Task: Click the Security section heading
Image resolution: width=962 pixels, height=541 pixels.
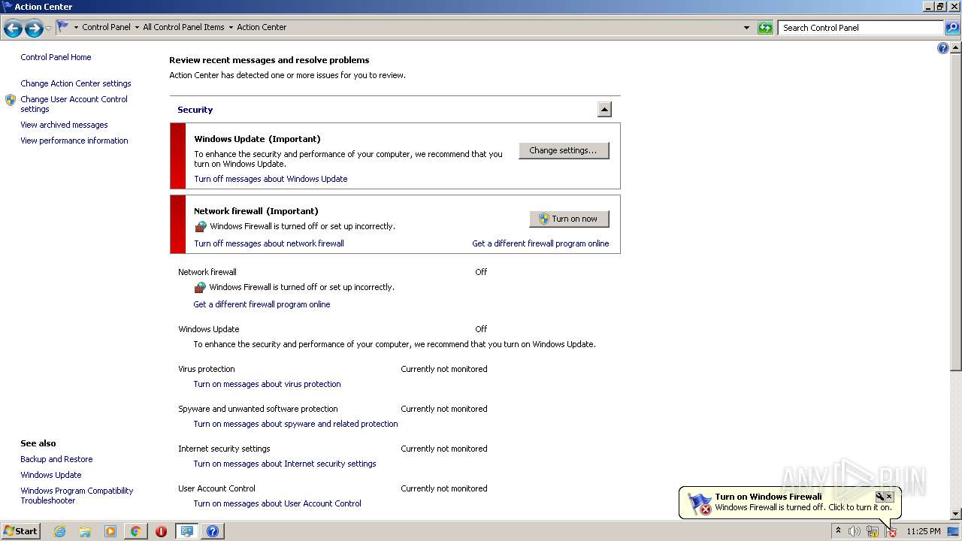Action: click(195, 110)
